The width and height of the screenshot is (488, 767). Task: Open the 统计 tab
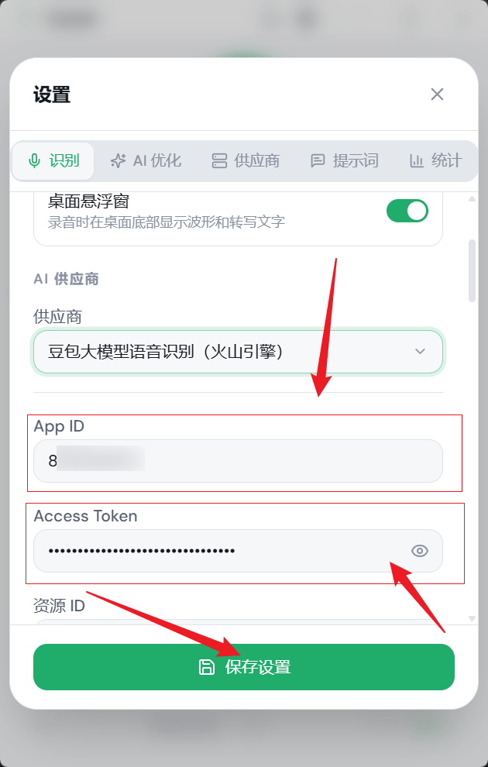pos(435,161)
